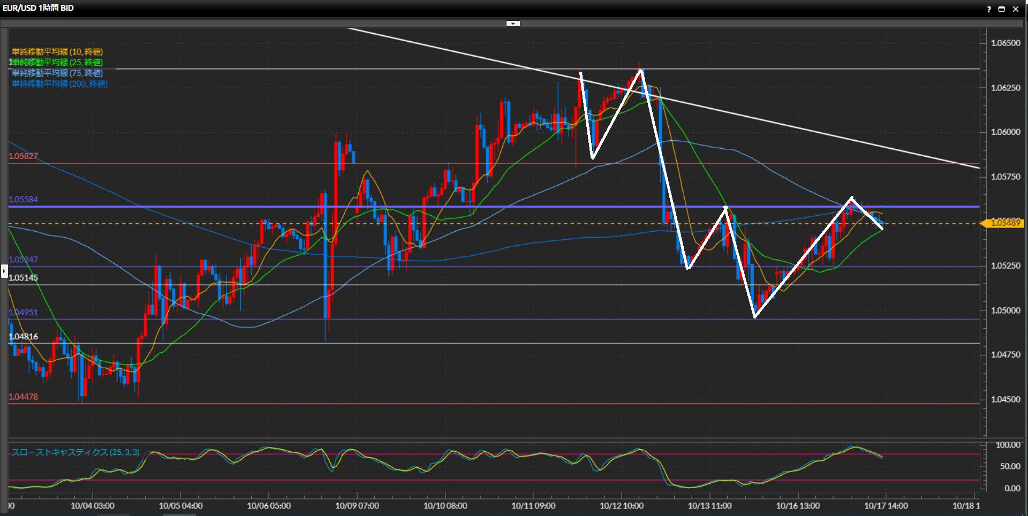Select the 10-period moving average label

57,52
